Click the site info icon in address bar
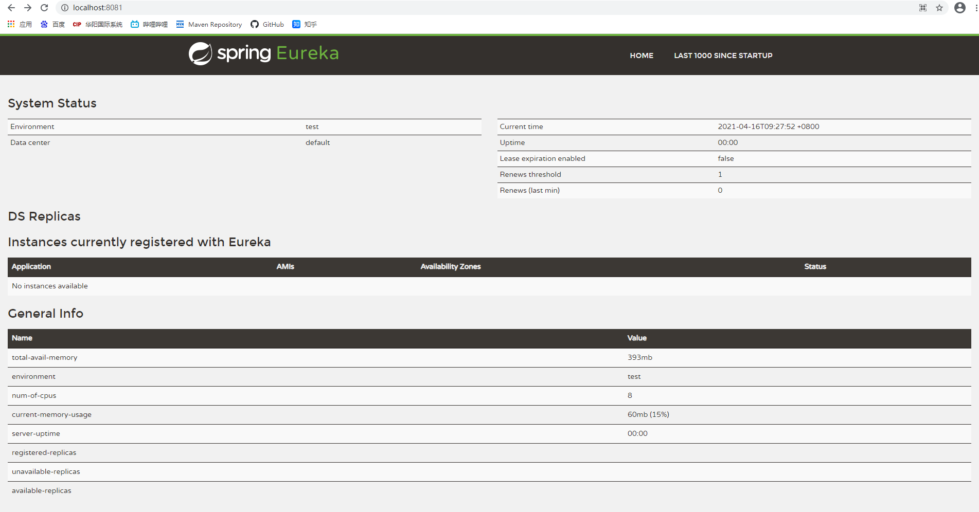Viewport: 979px width, 512px height. click(65, 8)
